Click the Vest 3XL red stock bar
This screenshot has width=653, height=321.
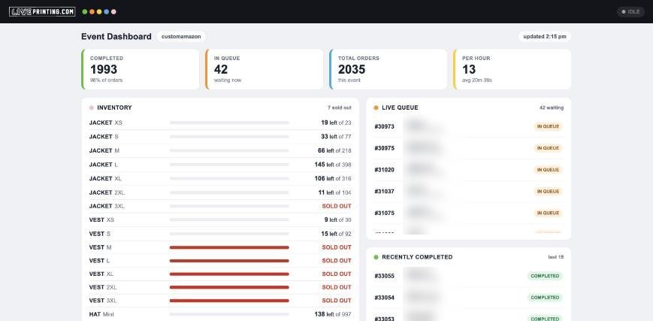pyautogui.click(x=229, y=301)
